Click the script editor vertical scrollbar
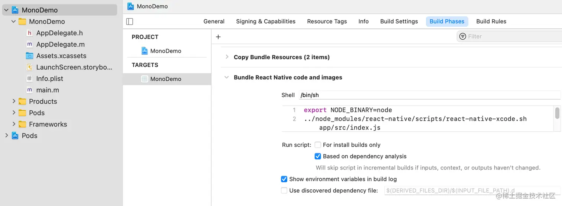Viewport: 562px width, 206px height. coord(557,113)
